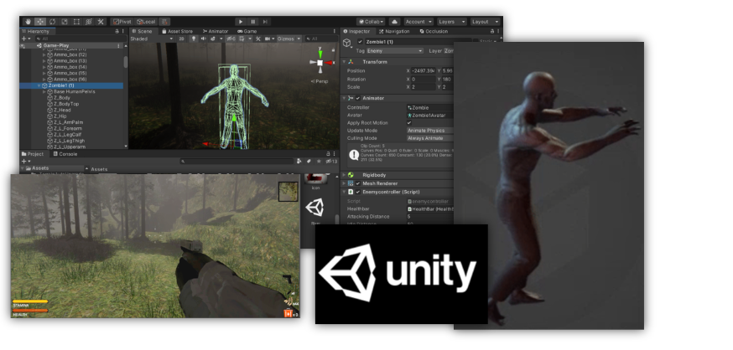This screenshot has width=733, height=350.
Task: Collapse the Zombie1 (1) tree item
Action: pyautogui.click(x=39, y=86)
